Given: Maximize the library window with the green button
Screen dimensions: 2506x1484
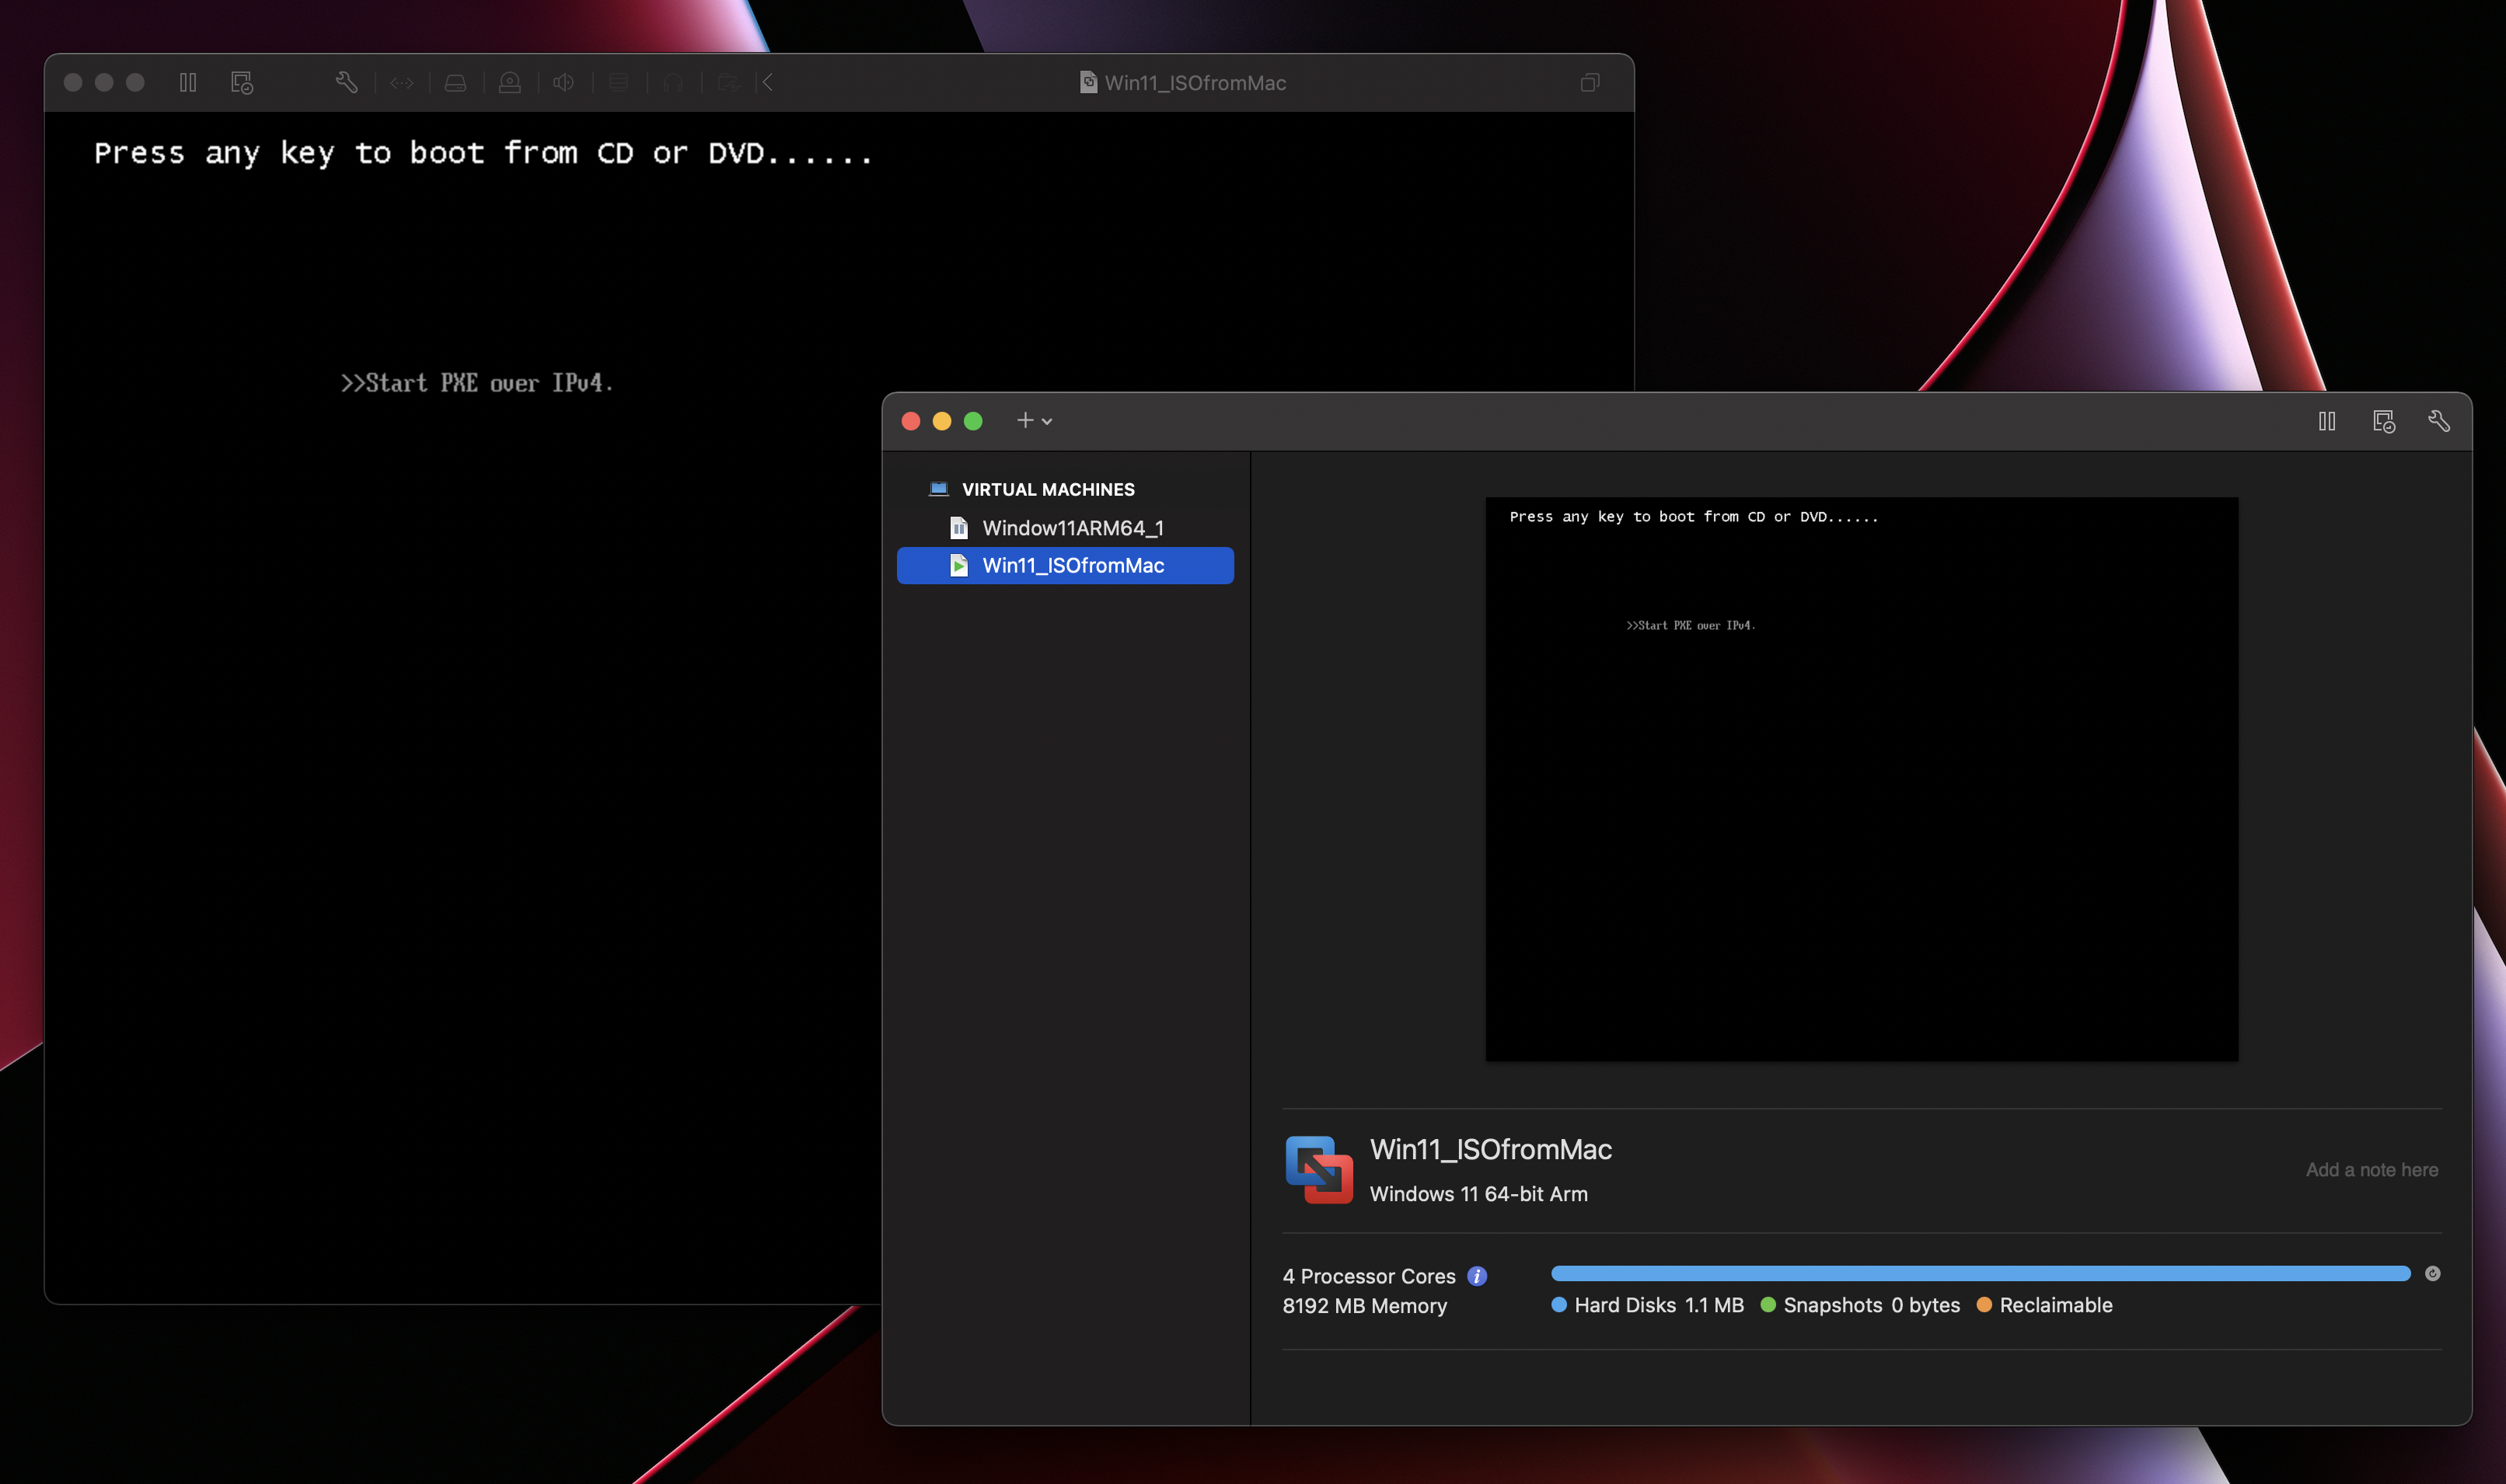Looking at the screenshot, I should click(x=972, y=421).
